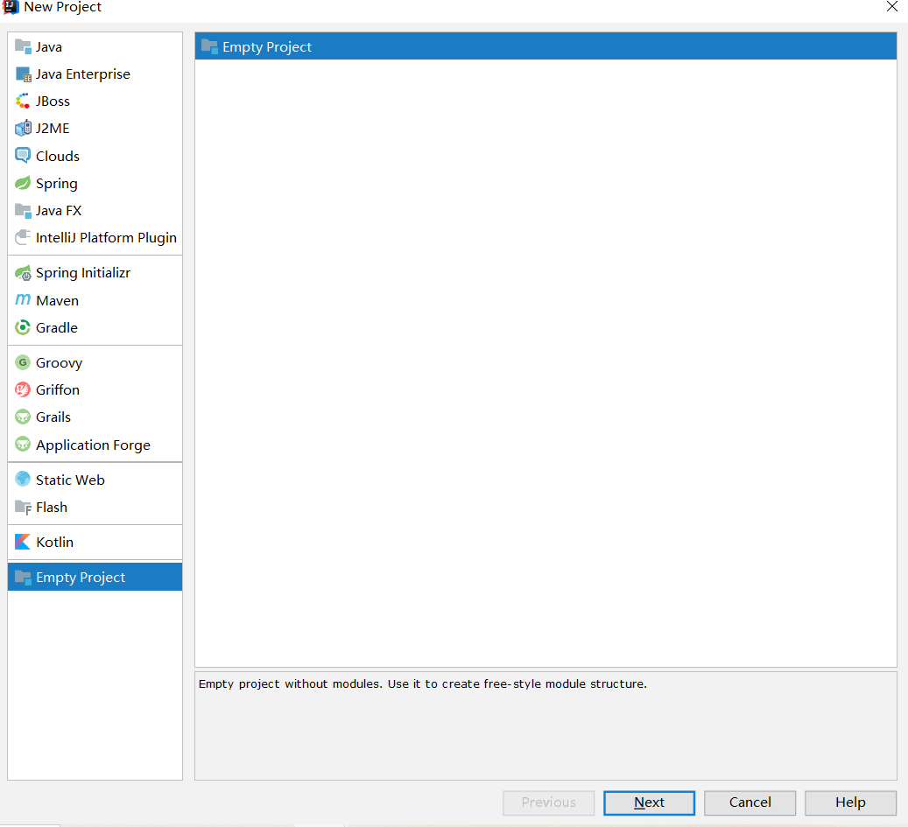
Task: Choose Maven project type
Action: (x=95, y=300)
